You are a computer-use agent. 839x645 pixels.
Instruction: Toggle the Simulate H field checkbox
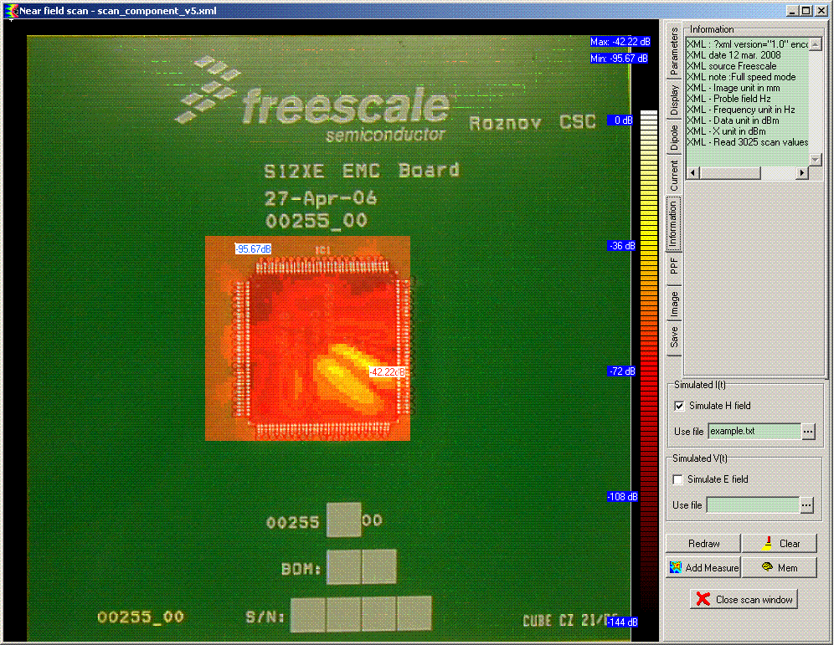[x=679, y=406]
